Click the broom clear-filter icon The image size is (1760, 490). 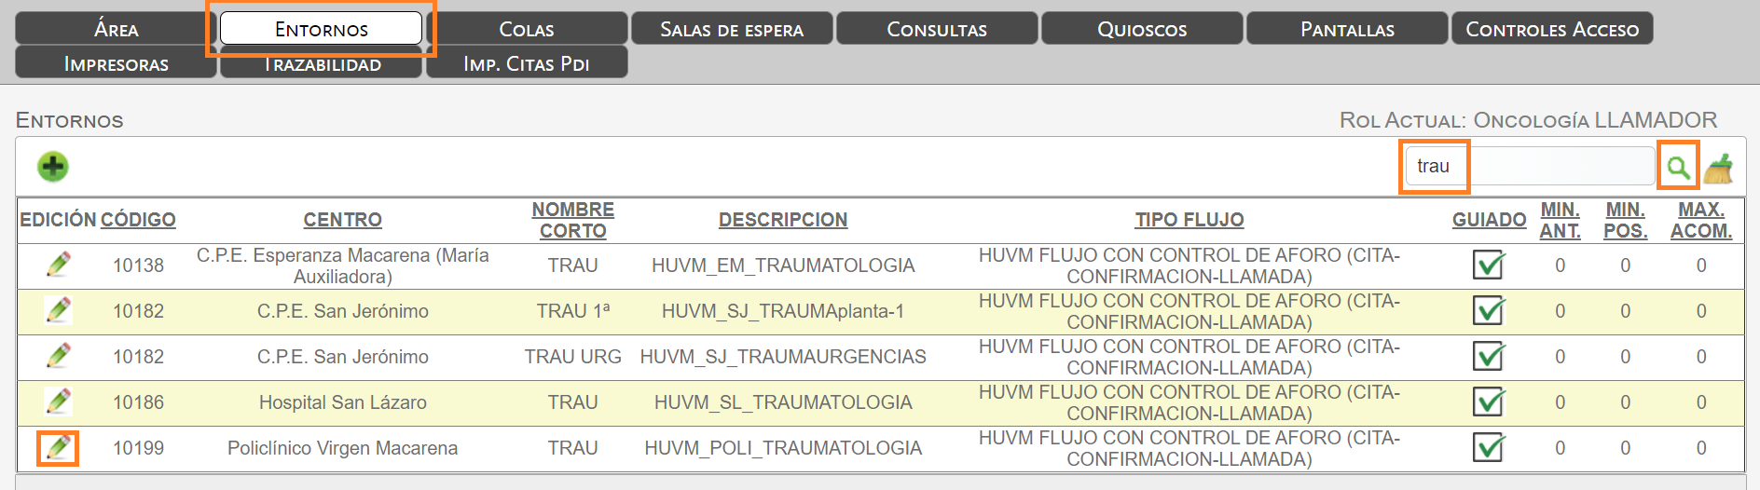pos(1719,168)
